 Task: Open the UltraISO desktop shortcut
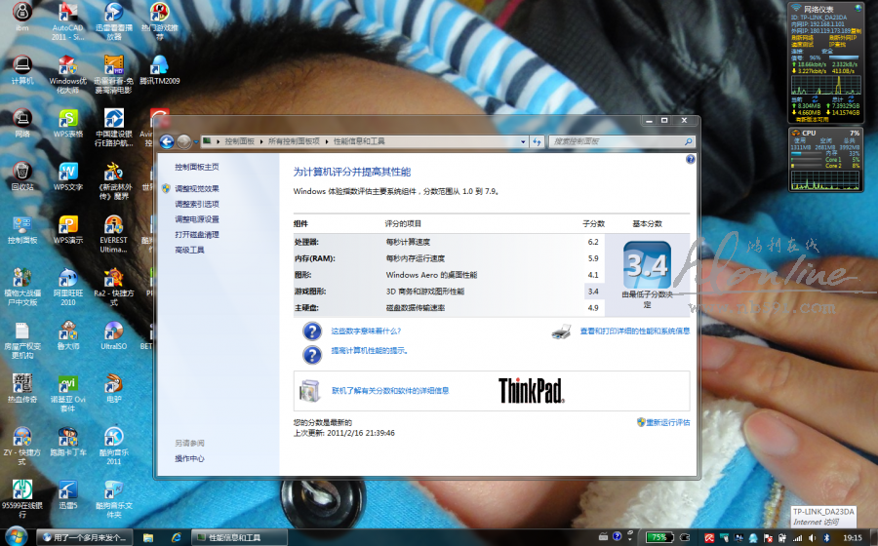coord(113,330)
